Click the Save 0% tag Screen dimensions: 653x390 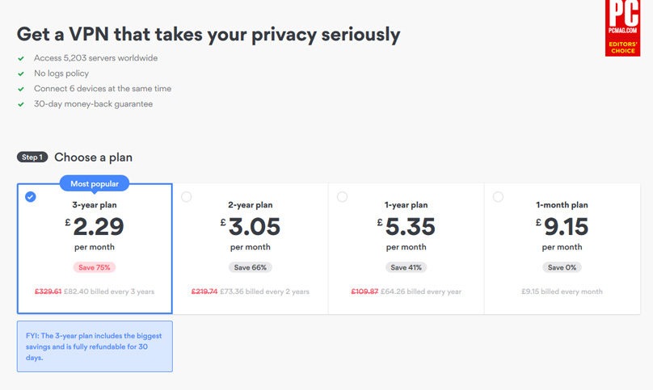click(x=562, y=267)
